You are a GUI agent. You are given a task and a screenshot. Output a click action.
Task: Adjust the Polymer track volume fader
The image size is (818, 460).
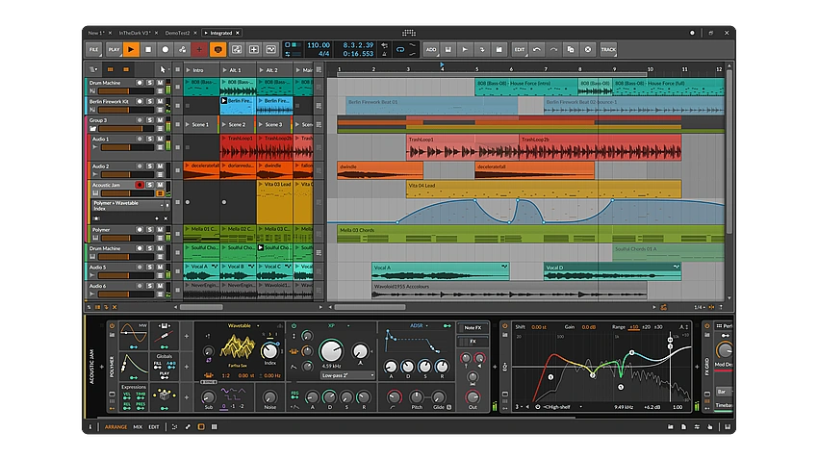coord(128,239)
